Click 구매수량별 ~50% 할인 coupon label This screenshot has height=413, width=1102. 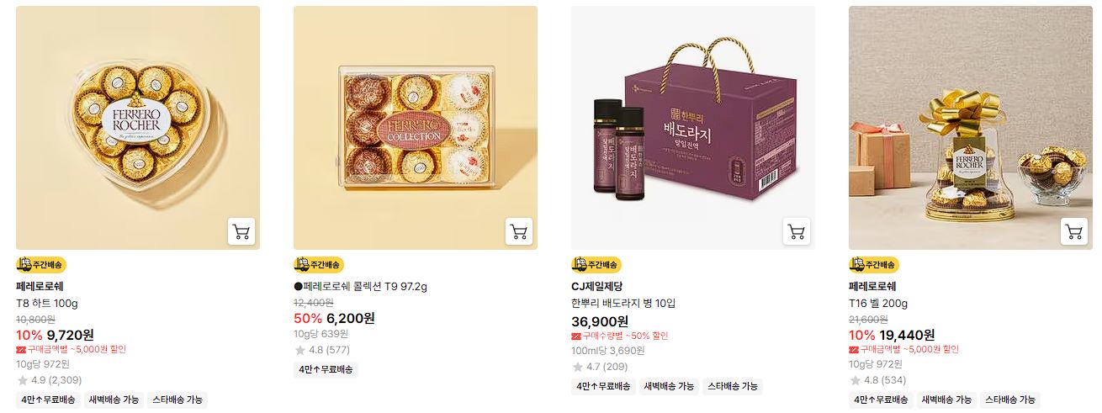point(622,336)
